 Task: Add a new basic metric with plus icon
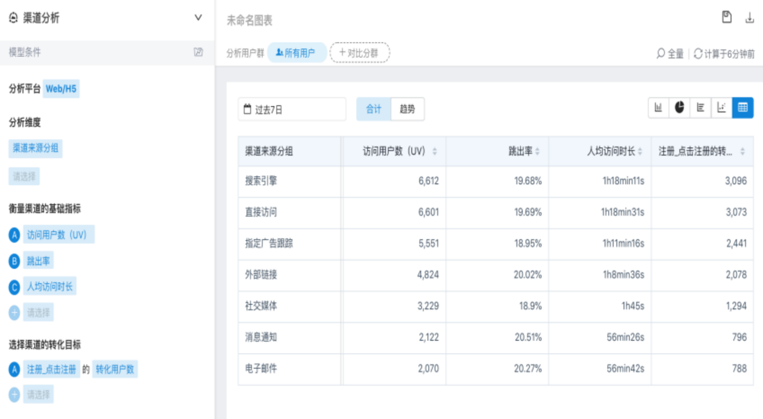pos(14,312)
